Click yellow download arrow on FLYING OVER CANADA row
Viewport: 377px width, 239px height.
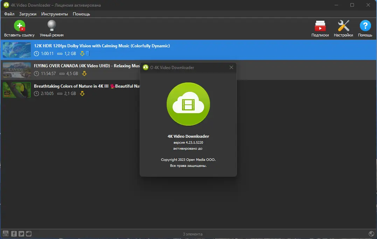tap(84, 73)
